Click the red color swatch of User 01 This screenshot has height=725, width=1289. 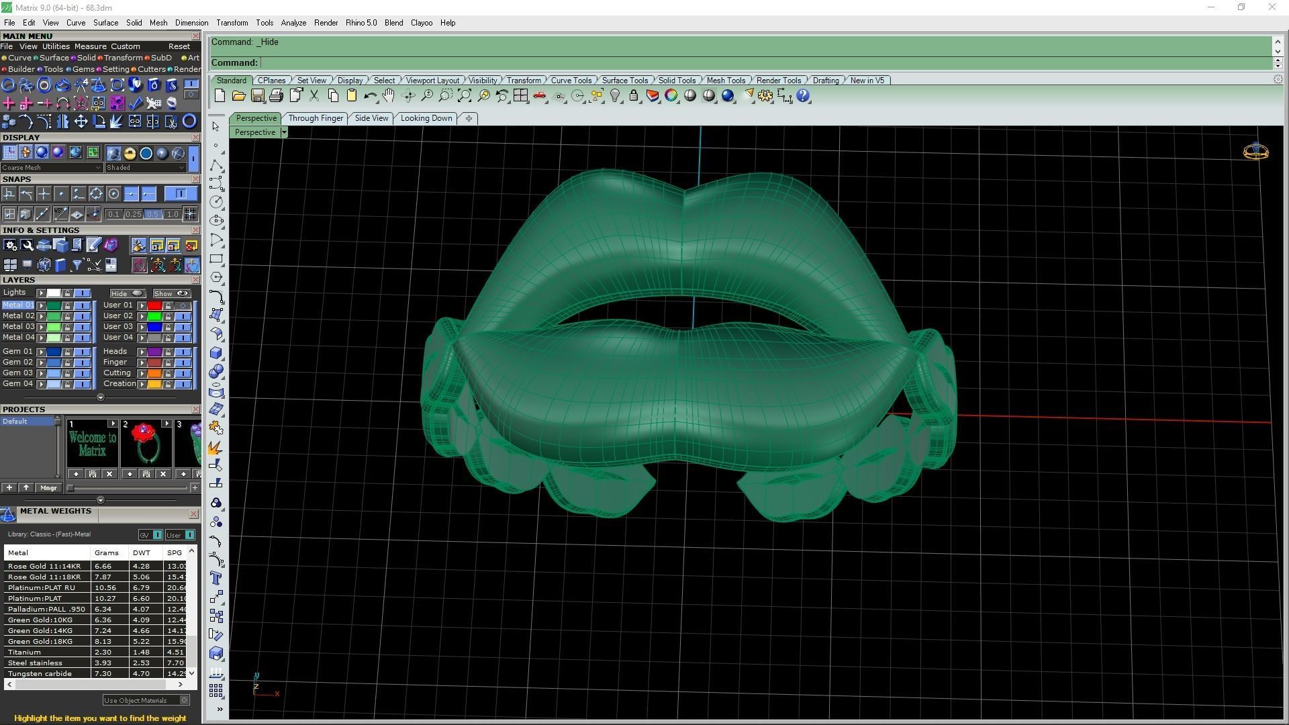pyautogui.click(x=154, y=305)
